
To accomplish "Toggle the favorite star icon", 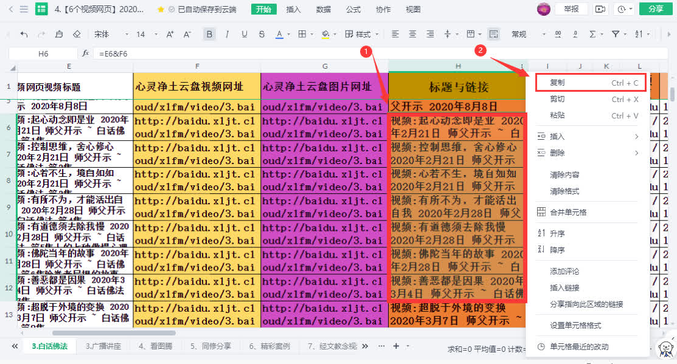I will pyautogui.click(x=161, y=9).
